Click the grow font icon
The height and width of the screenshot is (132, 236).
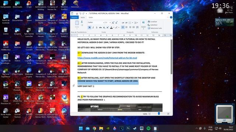(113, 23)
